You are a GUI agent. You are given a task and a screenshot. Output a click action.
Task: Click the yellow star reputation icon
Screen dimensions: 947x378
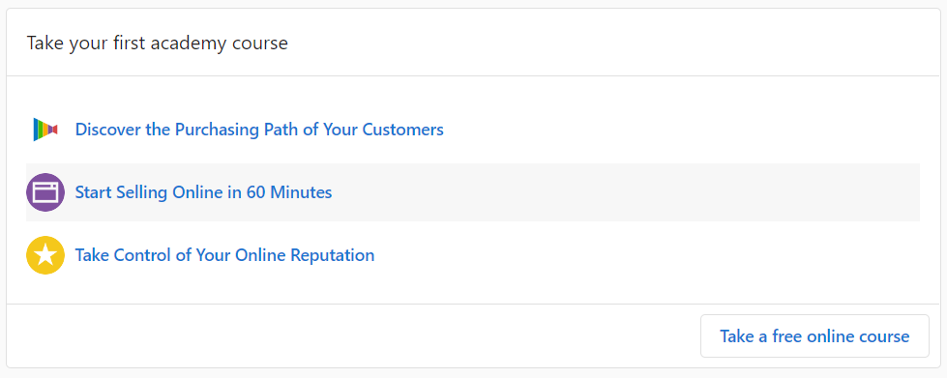[x=45, y=255]
